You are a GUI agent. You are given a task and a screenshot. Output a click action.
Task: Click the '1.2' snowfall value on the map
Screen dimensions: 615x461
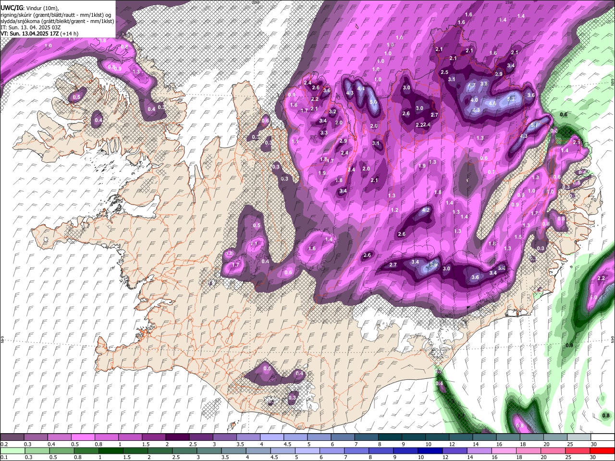click(x=394, y=210)
